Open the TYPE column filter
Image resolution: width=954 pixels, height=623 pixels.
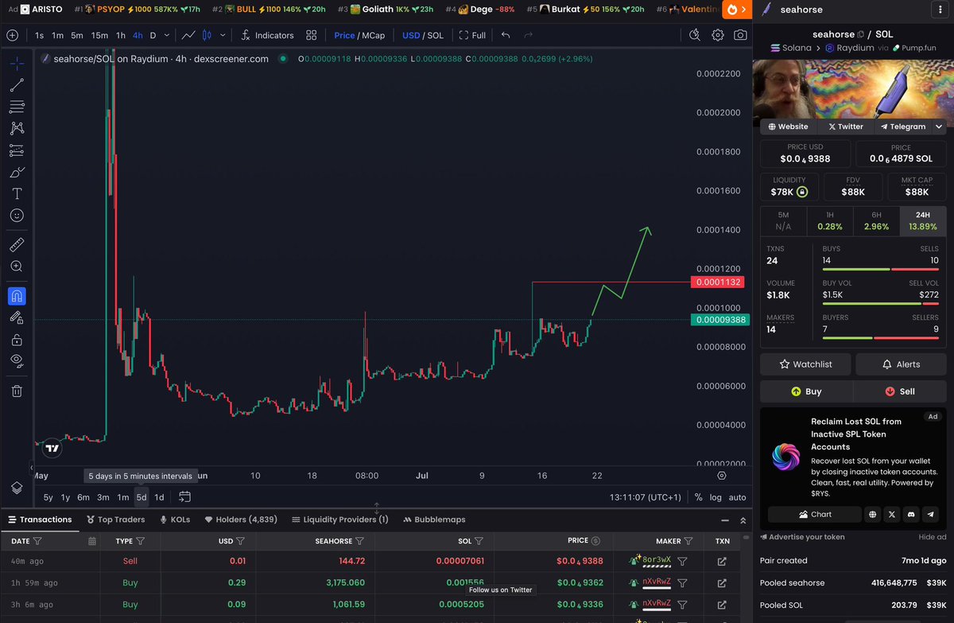pos(140,541)
